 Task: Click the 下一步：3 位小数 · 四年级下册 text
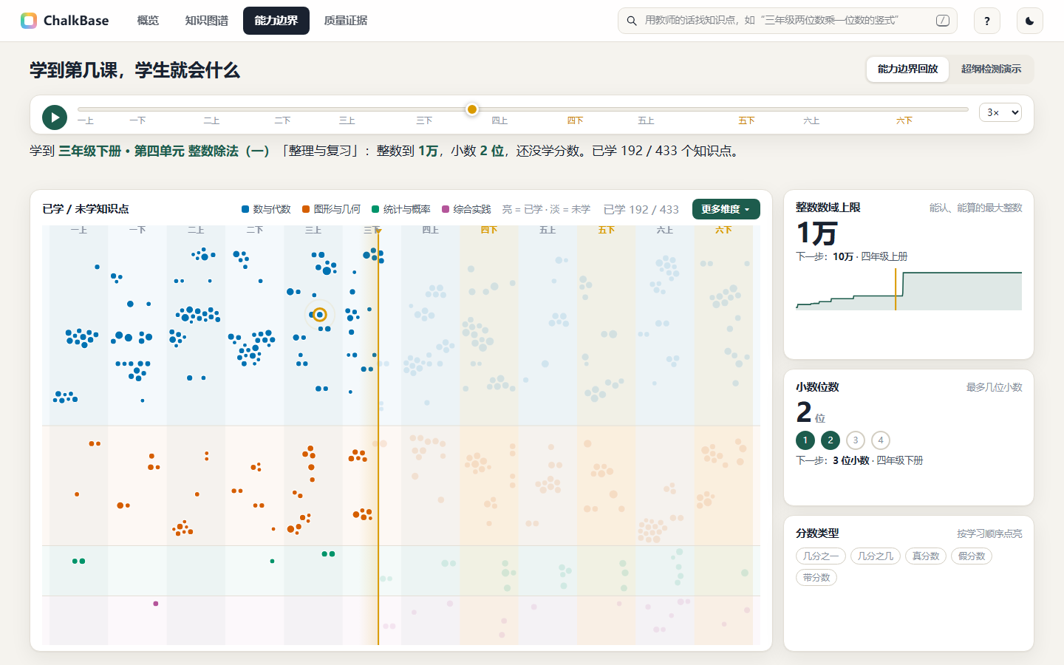859,460
